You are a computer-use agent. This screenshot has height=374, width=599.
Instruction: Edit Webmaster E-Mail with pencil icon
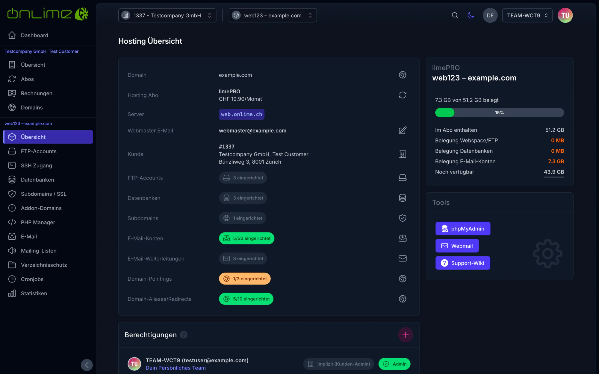(403, 130)
